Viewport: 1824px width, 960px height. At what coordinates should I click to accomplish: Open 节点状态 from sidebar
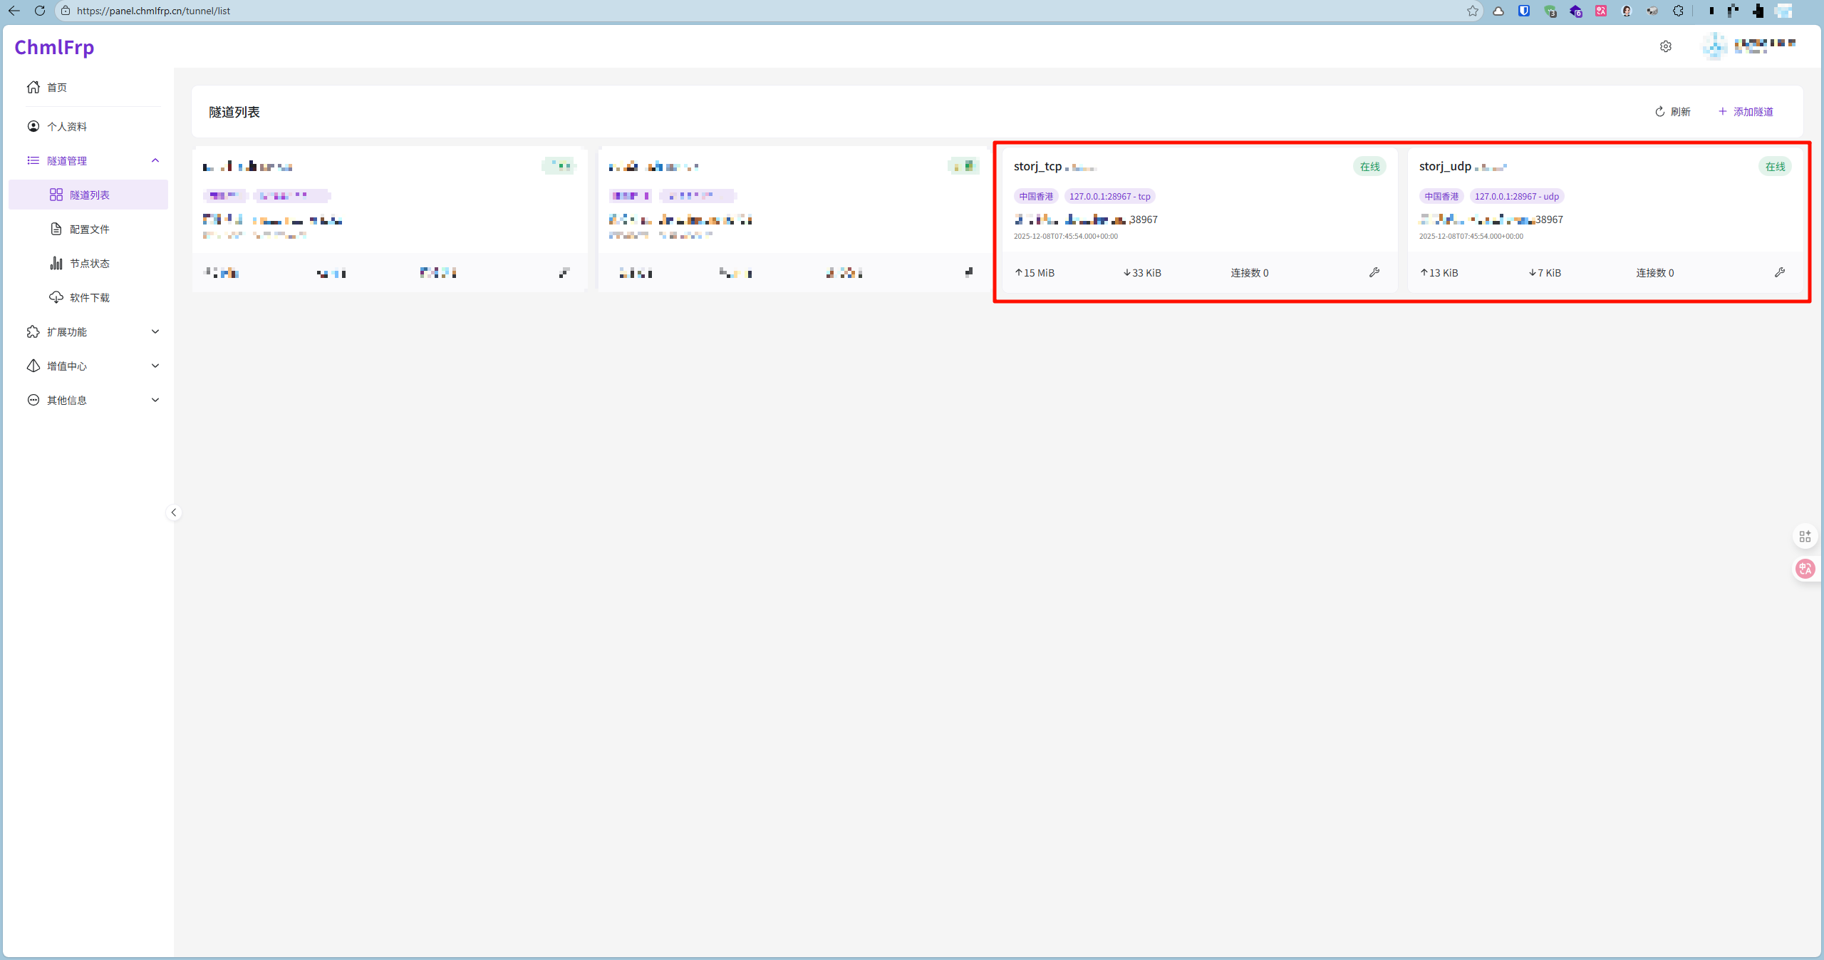(x=90, y=263)
